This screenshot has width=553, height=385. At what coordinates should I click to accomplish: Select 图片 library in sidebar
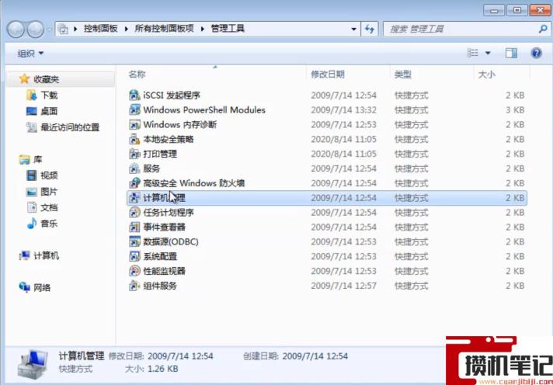click(49, 192)
